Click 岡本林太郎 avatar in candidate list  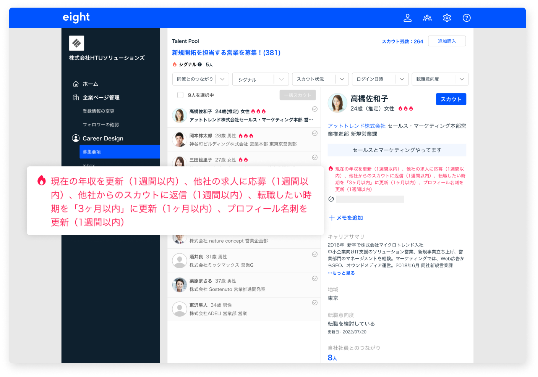[179, 140]
